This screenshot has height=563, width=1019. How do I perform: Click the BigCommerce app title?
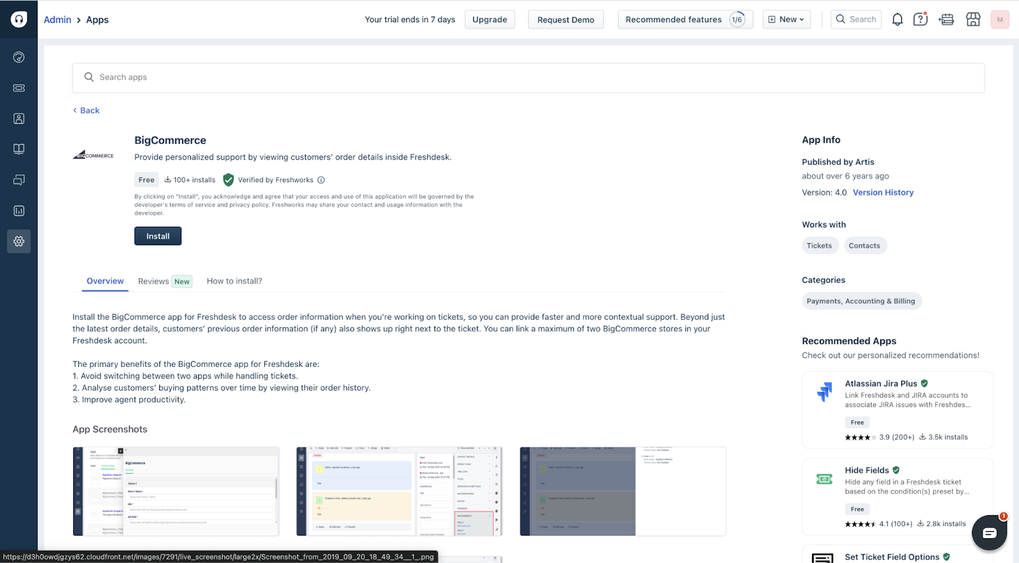point(170,140)
